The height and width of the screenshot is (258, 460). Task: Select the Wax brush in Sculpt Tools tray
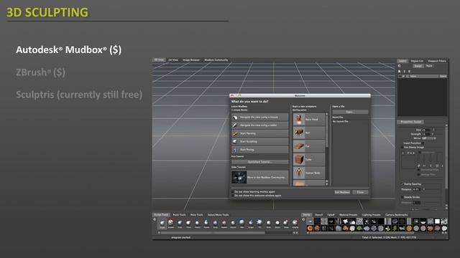[x=241, y=224]
